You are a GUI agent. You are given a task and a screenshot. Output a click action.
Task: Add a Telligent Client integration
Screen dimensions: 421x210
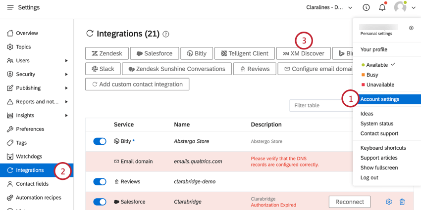[245, 53]
